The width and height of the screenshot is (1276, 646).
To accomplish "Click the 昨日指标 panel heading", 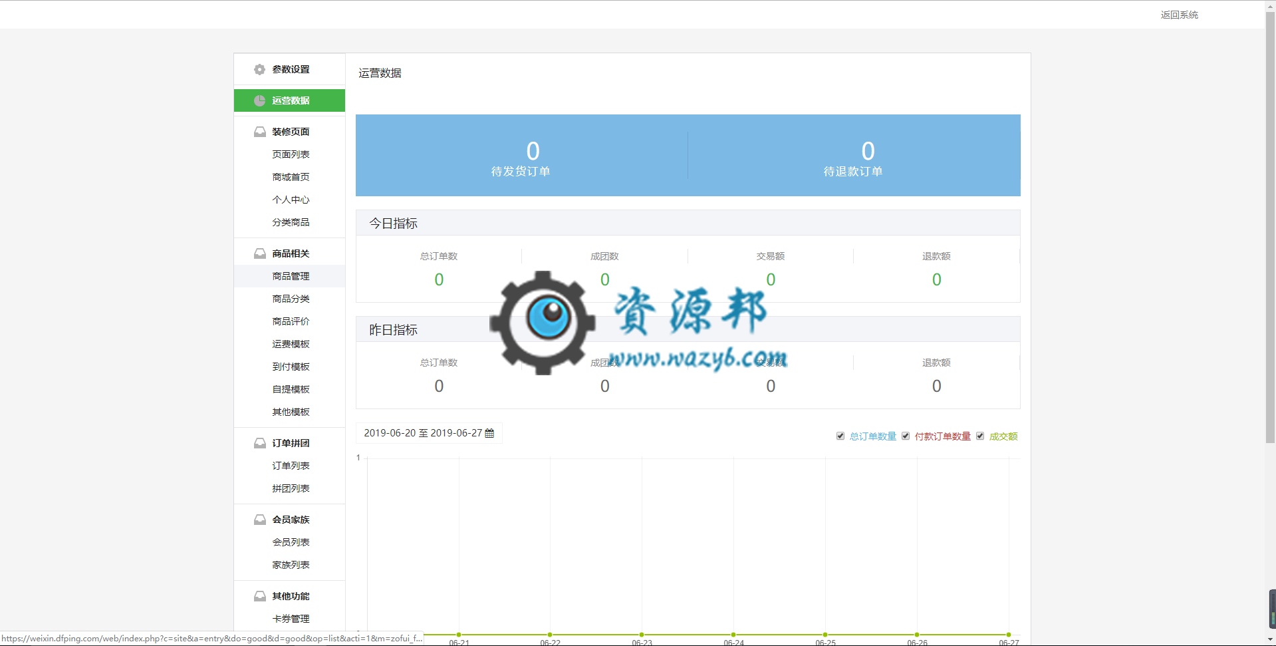I will (394, 330).
